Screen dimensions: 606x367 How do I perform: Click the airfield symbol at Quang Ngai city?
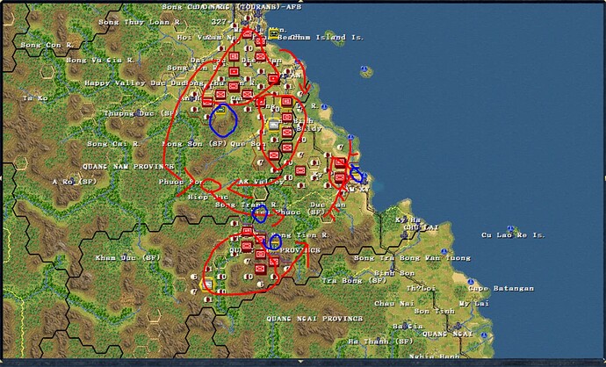pyautogui.click(x=458, y=326)
